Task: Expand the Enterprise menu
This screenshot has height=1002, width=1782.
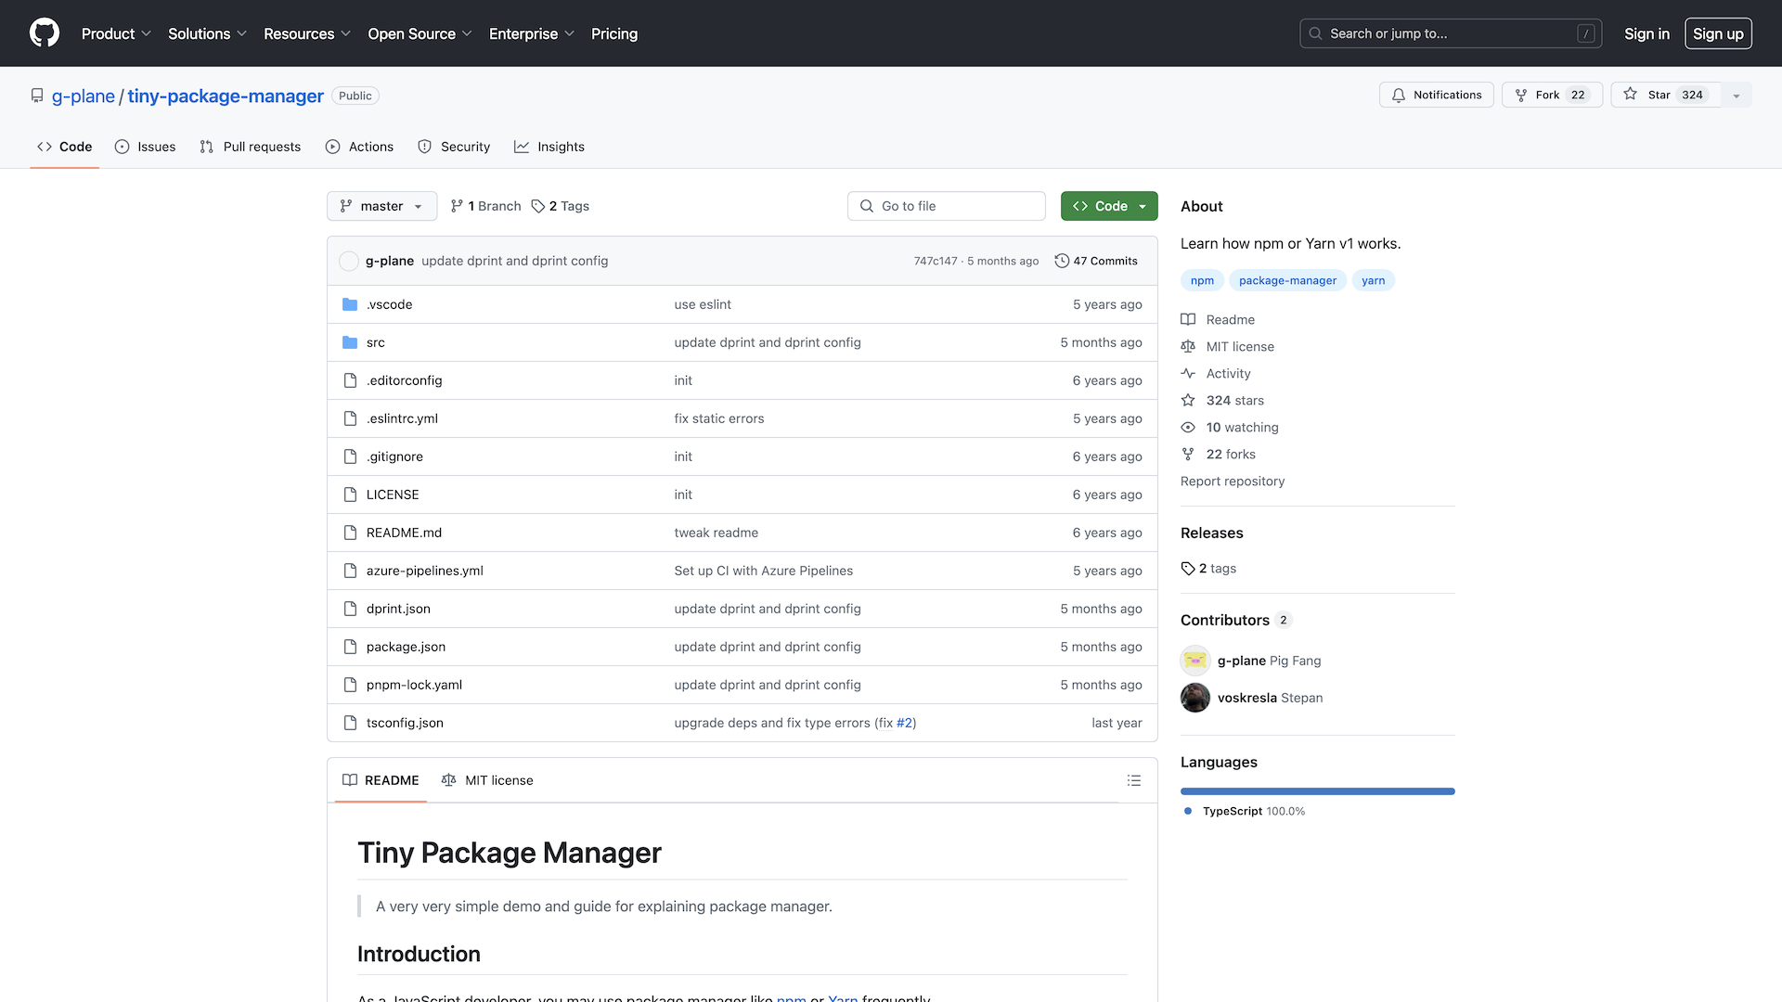Action: click(532, 33)
